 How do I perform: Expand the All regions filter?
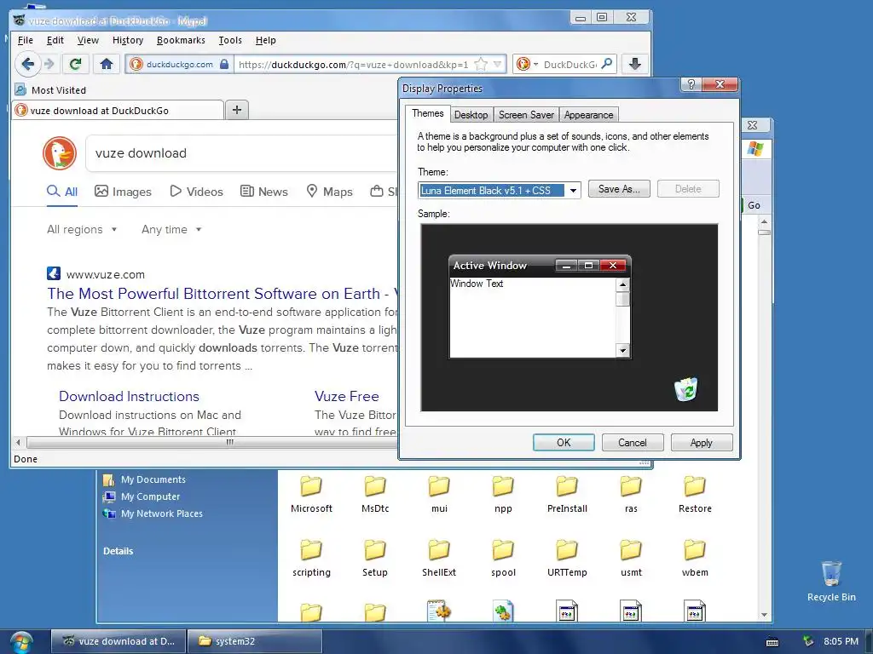click(82, 229)
